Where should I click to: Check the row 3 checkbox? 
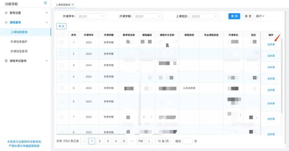point(62,65)
